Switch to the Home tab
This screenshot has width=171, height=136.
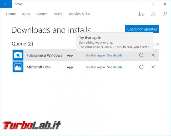click(x=11, y=14)
